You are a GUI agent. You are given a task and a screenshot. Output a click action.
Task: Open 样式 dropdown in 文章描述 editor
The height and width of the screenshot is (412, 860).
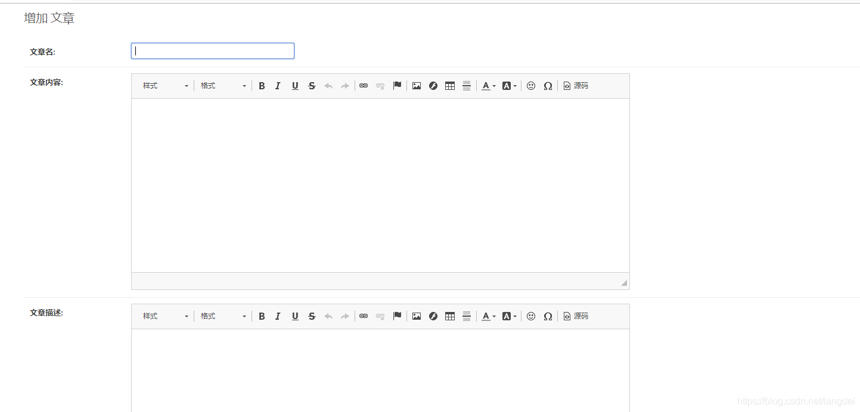pyautogui.click(x=165, y=316)
